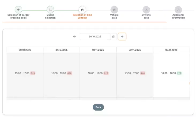Select 16:00 - 17:00 slot on 30.10.2025
This screenshot has height=117, width=196.
[22, 73]
